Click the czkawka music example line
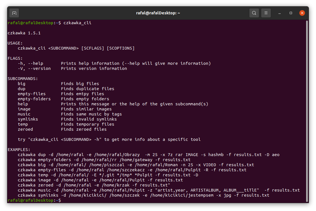The width and height of the screenshot is (316, 211). pyautogui.click(x=159, y=190)
